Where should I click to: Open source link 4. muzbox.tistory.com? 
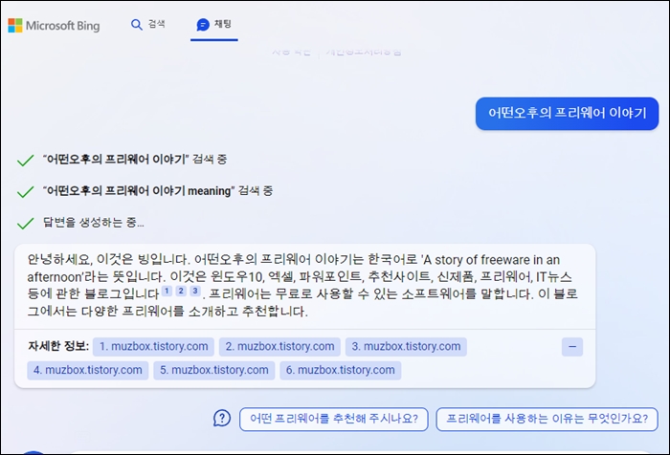[x=88, y=370]
